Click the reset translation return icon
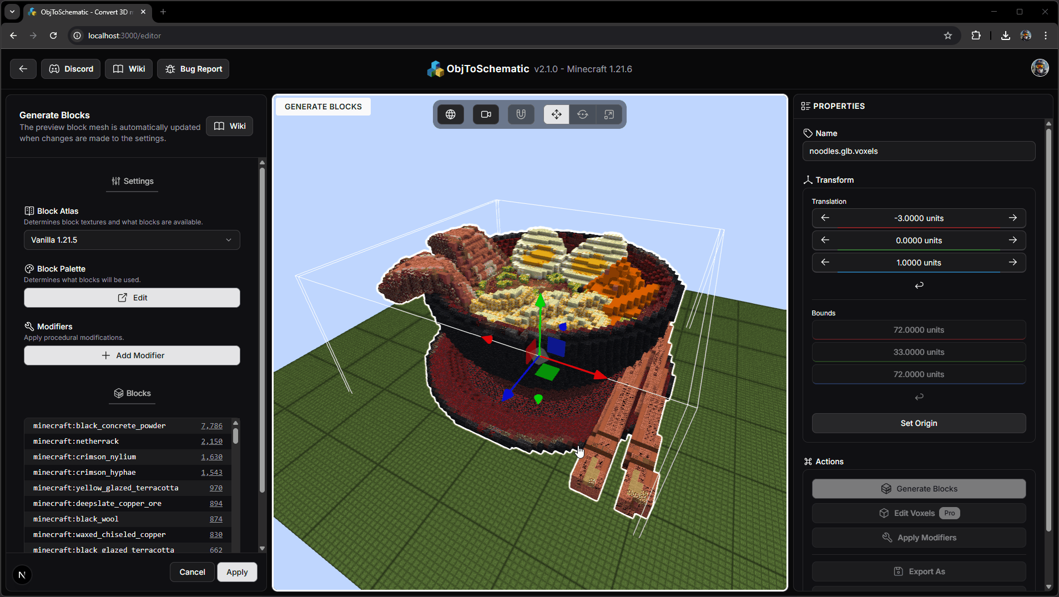This screenshot has width=1059, height=597. pyautogui.click(x=919, y=285)
